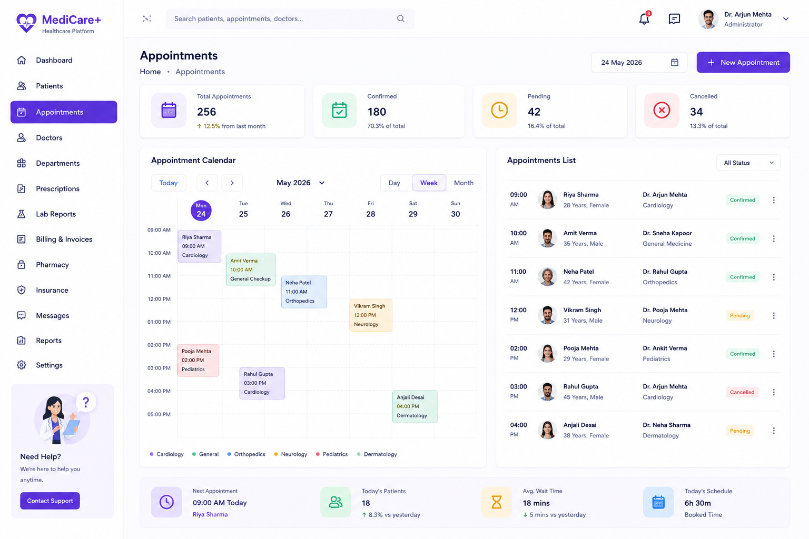Go to next week in calendar
The image size is (809, 539).
tap(232, 183)
